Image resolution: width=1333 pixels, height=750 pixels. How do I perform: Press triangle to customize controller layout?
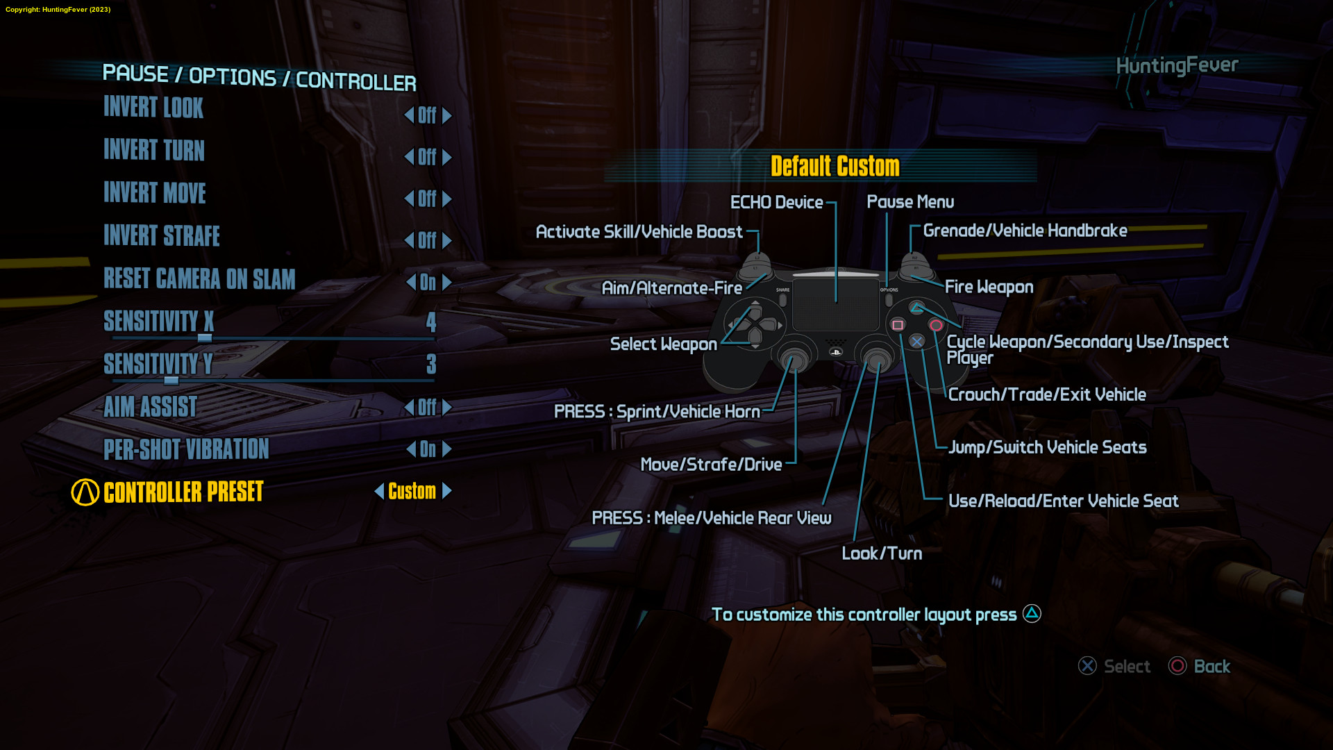pos(1032,614)
